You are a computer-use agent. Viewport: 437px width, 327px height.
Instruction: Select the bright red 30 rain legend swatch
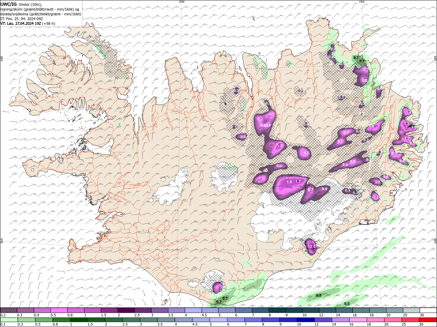pyautogui.click(x=428, y=320)
